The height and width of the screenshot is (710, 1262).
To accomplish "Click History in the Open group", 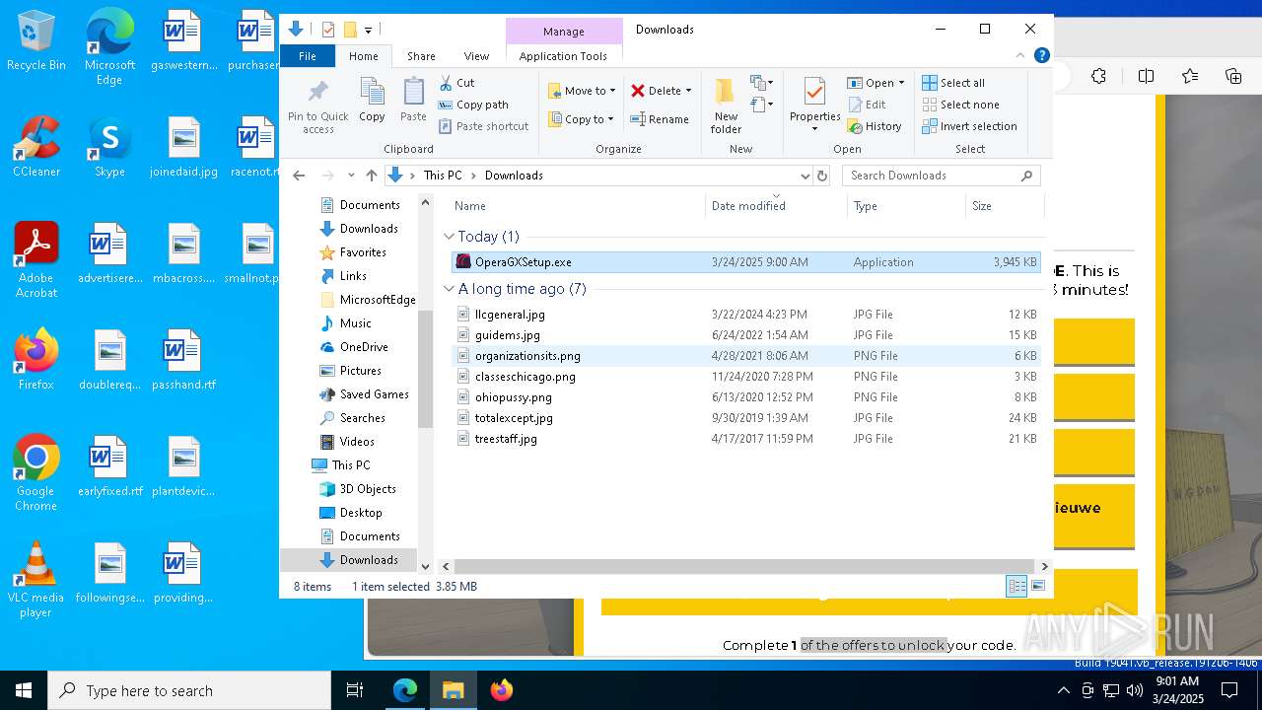I will click(875, 126).
